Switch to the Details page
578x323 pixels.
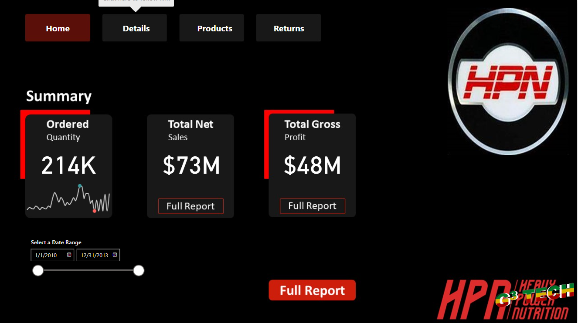point(135,28)
